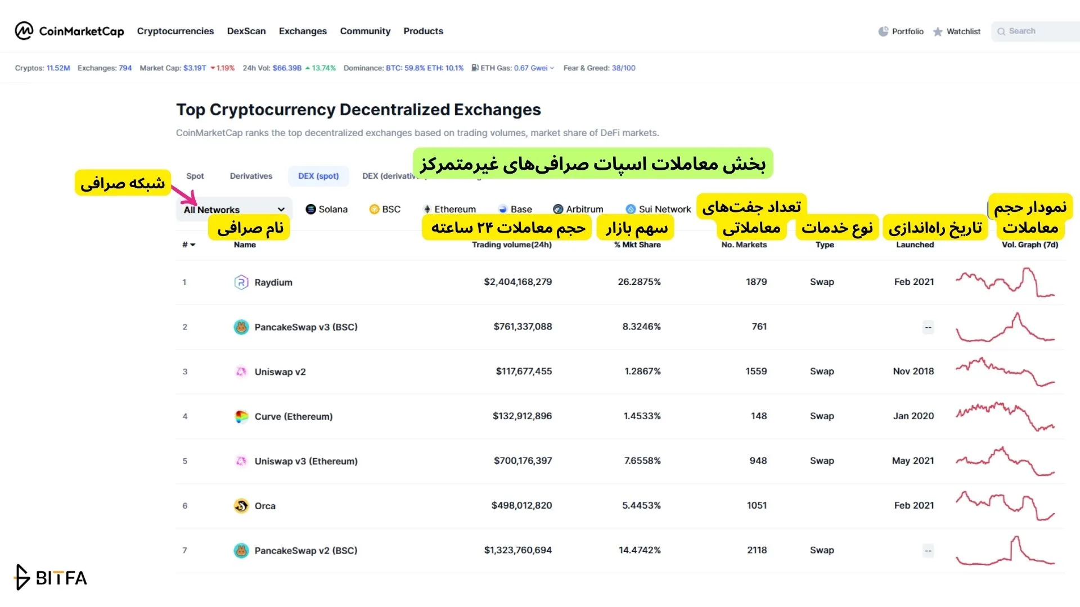This screenshot has height=607, width=1080.
Task: Click the Ethereum diamond icon
Action: (427, 209)
